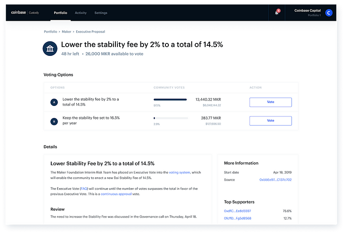The image size is (345, 234).
Task: Click the $127,696.50 amount
Action: (x=213, y=124)
